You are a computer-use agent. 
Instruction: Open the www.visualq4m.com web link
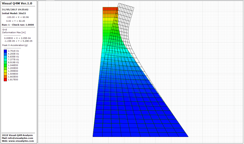(18, 141)
